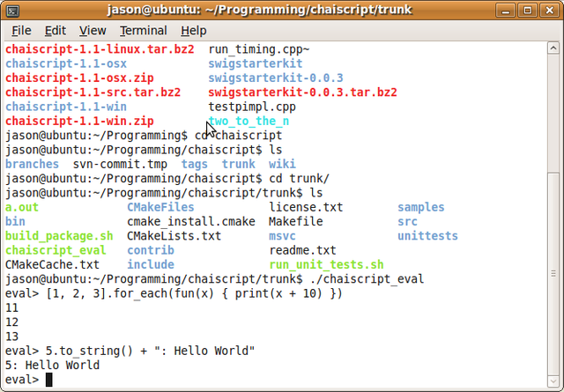Click the testpimpl.cpp filename

click(x=252, y=107)
